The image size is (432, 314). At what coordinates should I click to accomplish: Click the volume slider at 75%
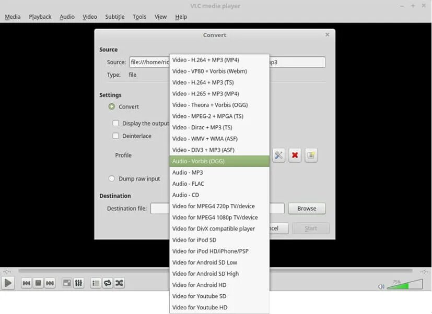click(405, 284)
